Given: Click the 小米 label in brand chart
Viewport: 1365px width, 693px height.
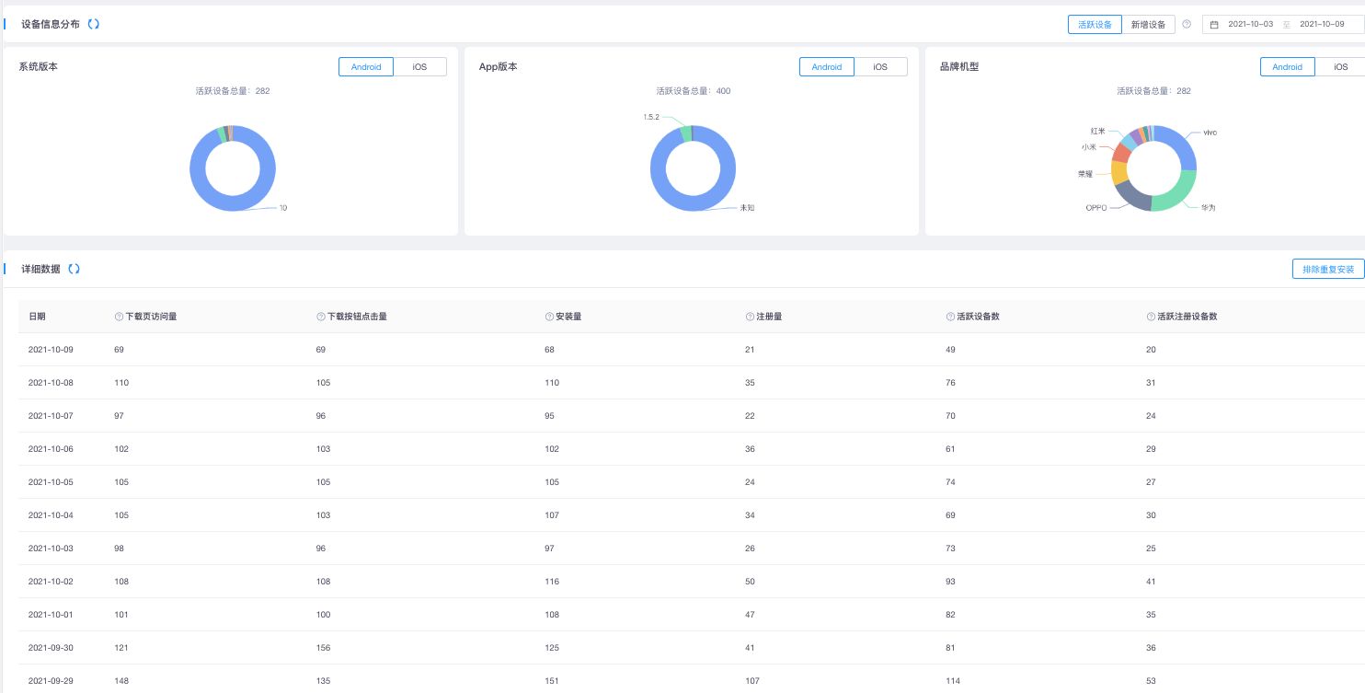Looking at the screenshot, I should [x=1089, y=146].
